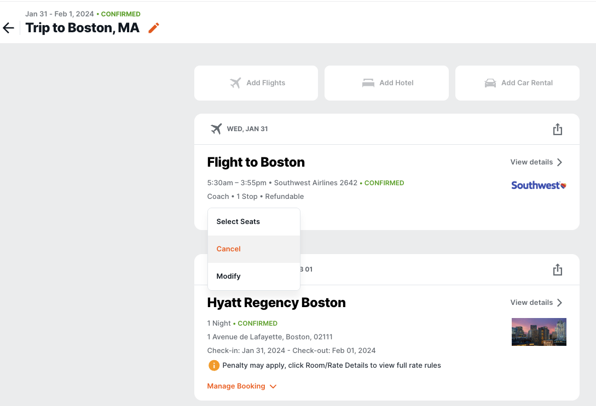Click the Hyatt Regency Boston heading
The width and height of the screenshot is (596, 406).
click(276, 302)
